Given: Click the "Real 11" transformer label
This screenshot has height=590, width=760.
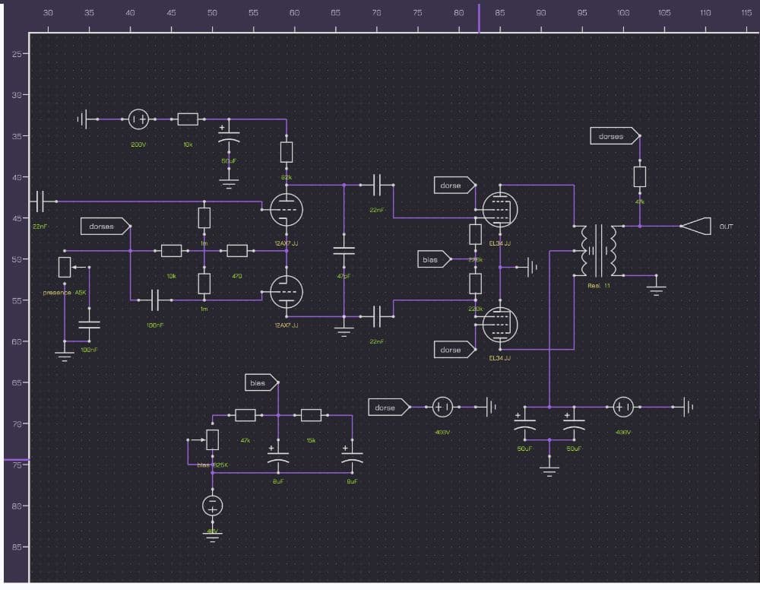Looking at the screenshot, I should (599, 286).
